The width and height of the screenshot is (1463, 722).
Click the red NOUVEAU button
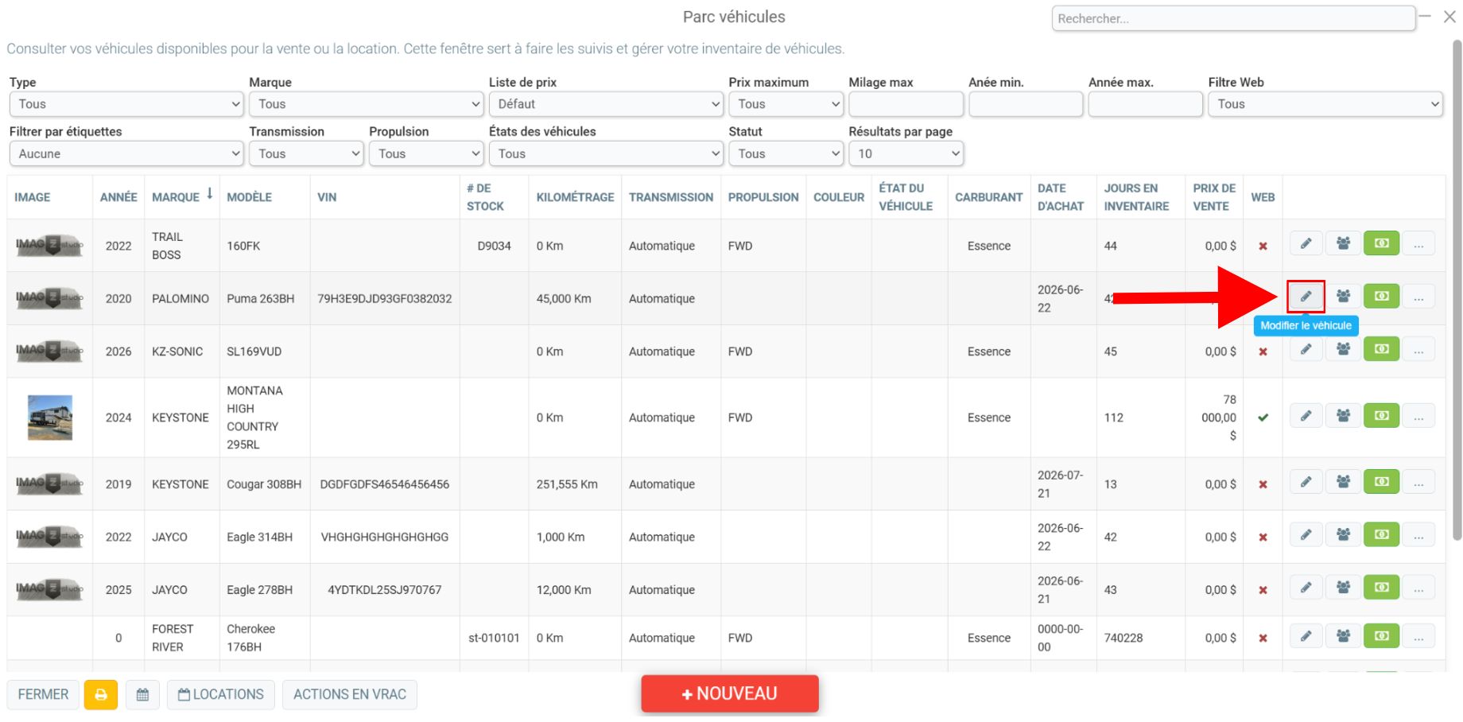coord(730,694)
